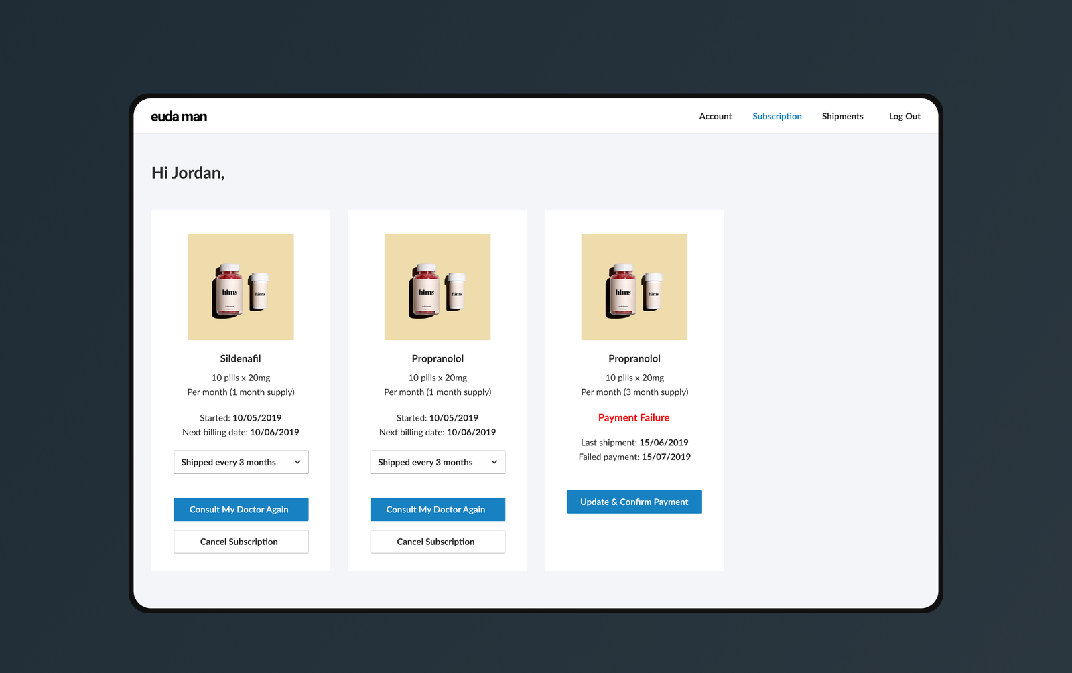Click the Sildenafil product image
Screen dimensions: 1072x673
pos(241,287)
